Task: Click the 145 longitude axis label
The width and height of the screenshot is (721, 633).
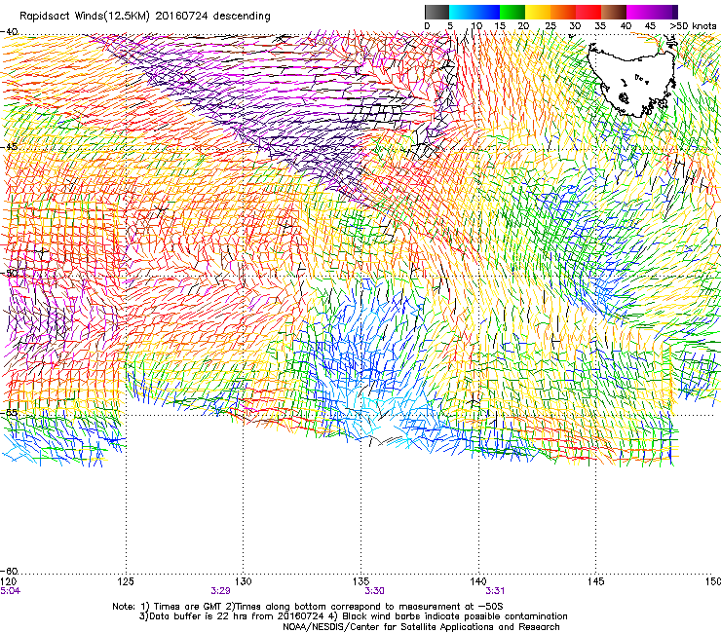Action: (x=596, y=582)
